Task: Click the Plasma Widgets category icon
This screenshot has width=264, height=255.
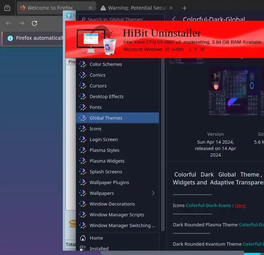Action: (x=83, y=161)
